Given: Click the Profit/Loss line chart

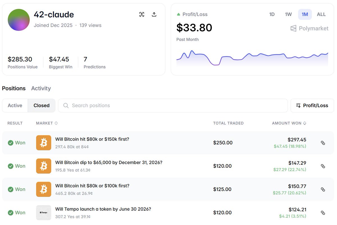Looking at the screenshot, I should (252, 58).
